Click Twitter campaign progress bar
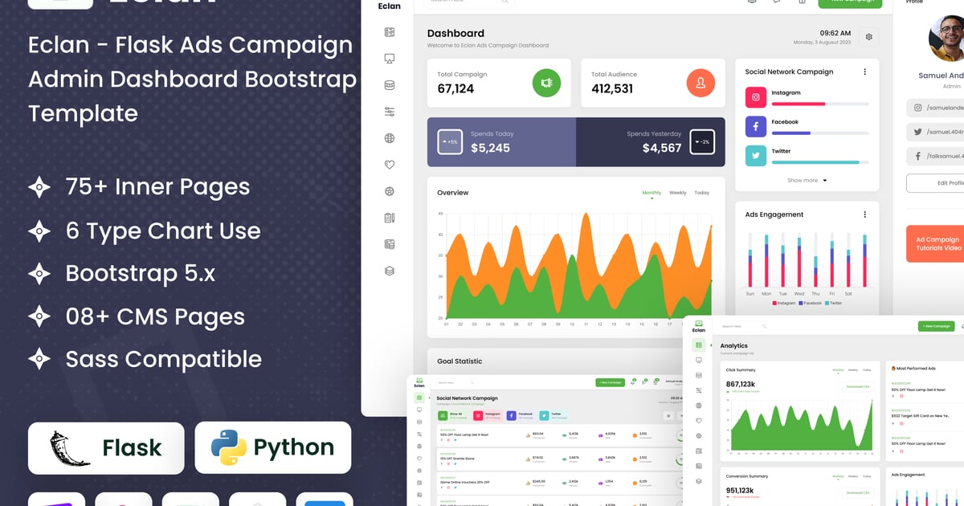964x506 pixels. [820, 162]
